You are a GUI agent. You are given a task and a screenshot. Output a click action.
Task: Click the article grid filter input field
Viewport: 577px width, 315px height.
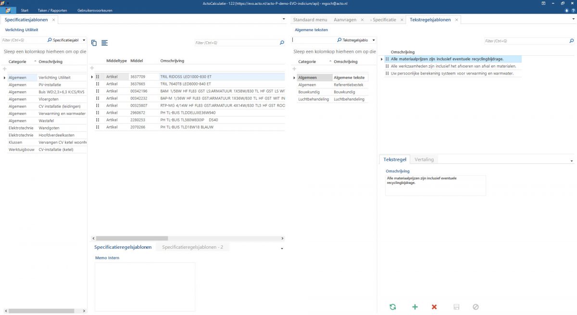[237, 43]
